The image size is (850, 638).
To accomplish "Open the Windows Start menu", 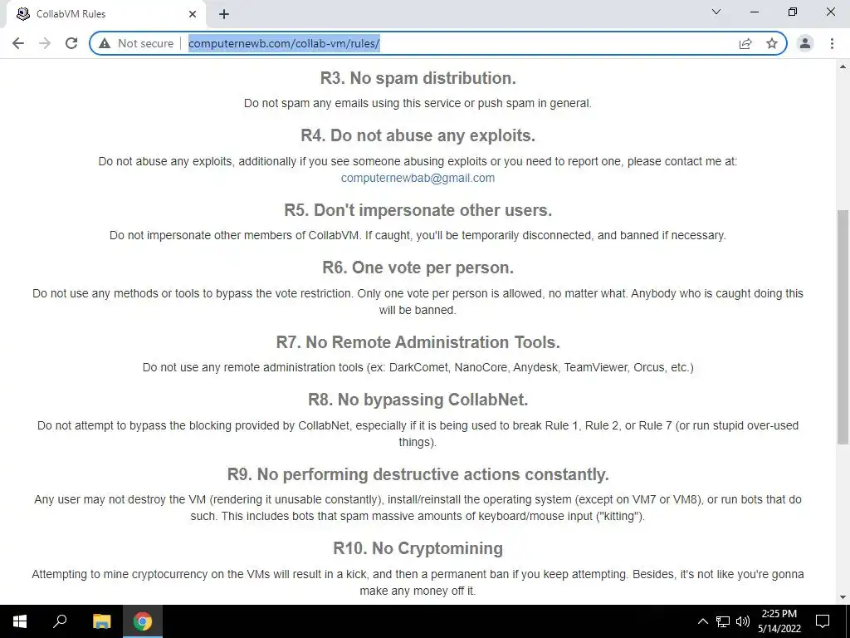I will (x=20, y=621).
